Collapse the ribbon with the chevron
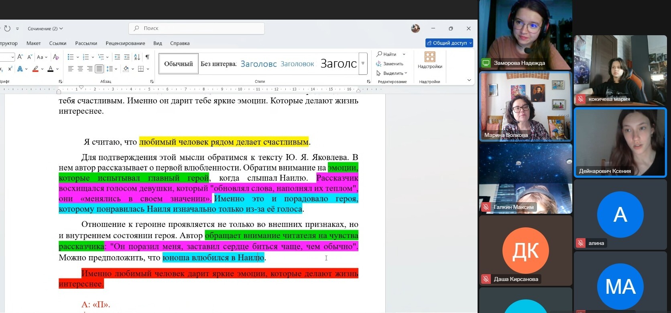This screenshot has width=671, height=313. (469, 80)
